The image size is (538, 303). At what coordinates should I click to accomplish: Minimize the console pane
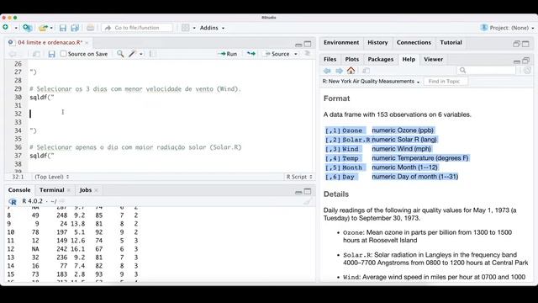pos(298,192)
